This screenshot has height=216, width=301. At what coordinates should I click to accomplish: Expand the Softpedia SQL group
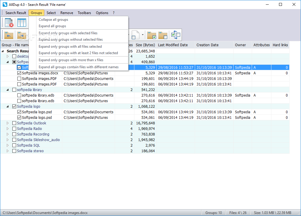8,145
